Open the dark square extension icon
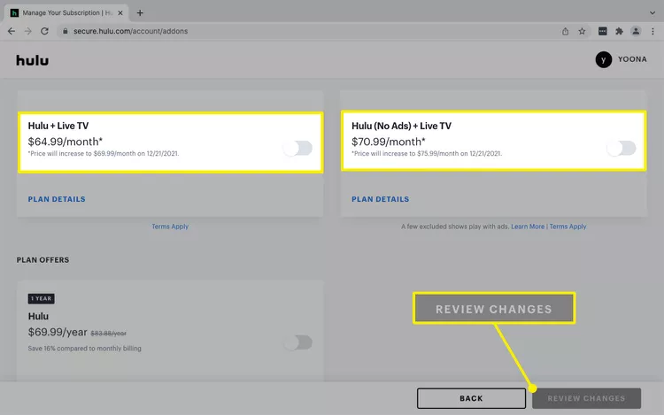The width and height of the screenshot is (664, 415). coord(603,31)
